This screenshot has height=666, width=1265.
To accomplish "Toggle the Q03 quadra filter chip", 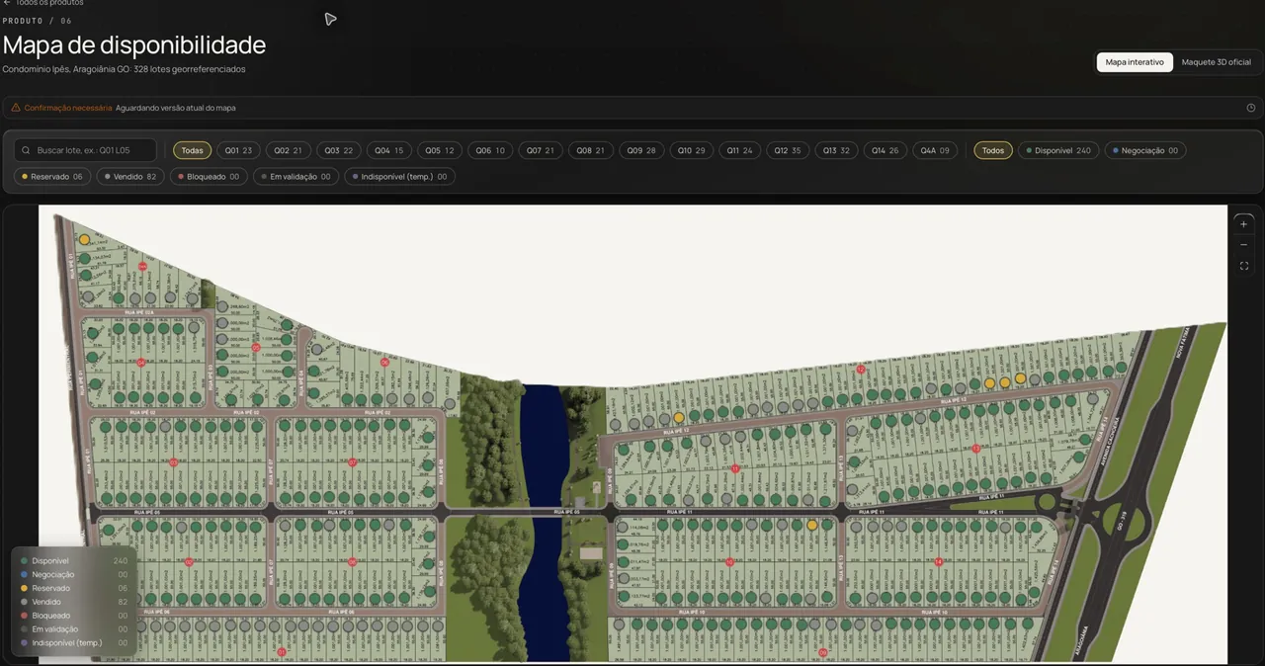I will (339, 150).
